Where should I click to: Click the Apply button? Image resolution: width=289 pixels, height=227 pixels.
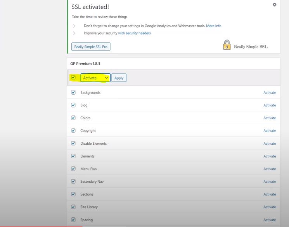tap(119, 78)
